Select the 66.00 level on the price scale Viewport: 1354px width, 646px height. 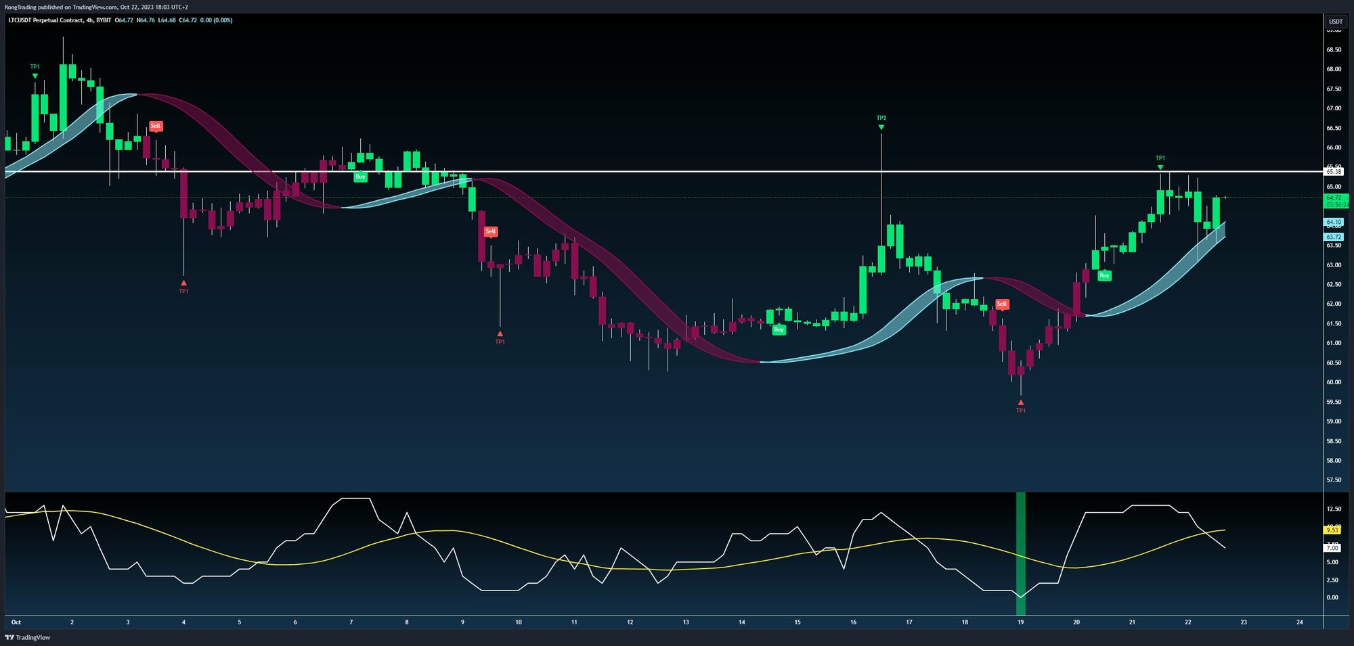pyautogui.click(x=1334, y=147)
